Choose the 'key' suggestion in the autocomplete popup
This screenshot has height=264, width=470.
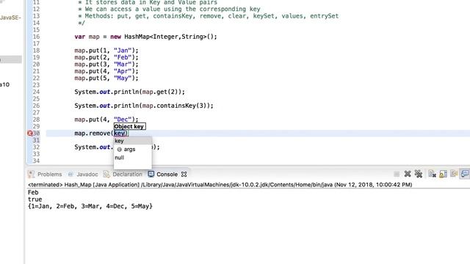coord(133,141)
